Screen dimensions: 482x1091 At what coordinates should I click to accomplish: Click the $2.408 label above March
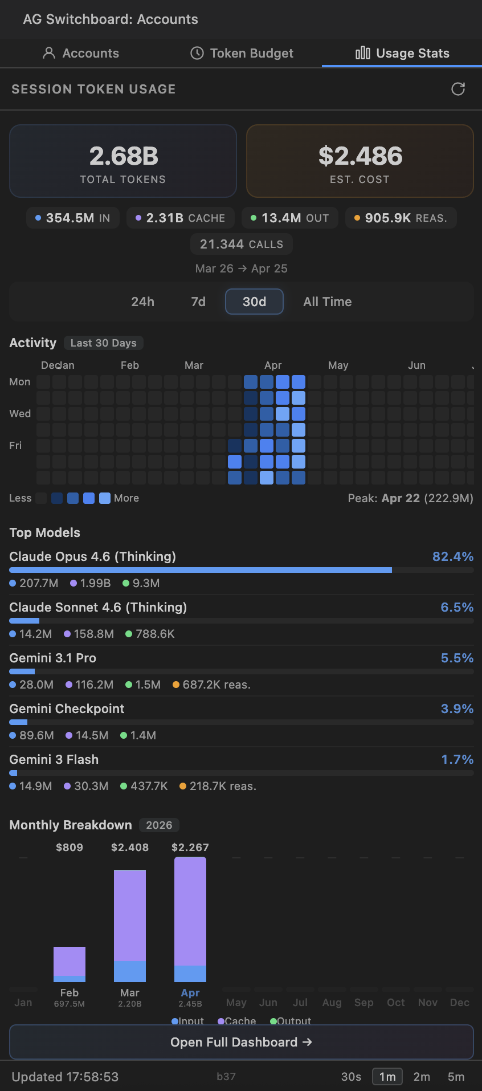(x=130, y=847)
